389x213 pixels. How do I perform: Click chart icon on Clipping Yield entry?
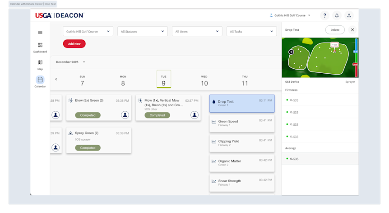point(213,142)
